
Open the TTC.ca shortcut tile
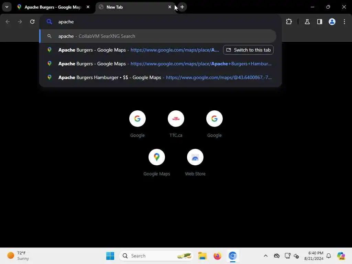176,124
